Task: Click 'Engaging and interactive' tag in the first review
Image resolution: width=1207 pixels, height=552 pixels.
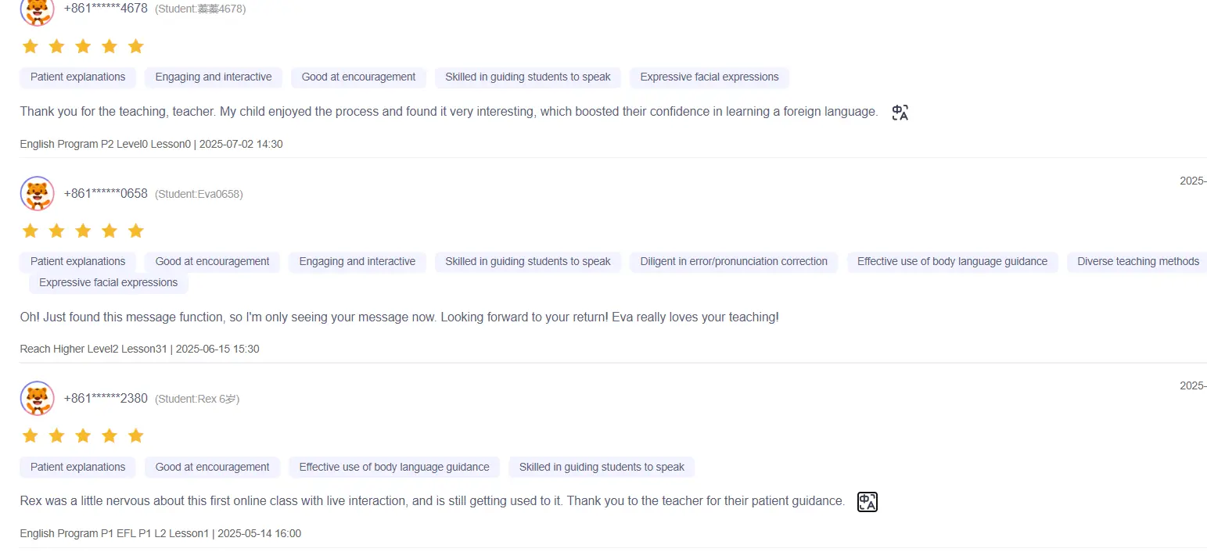Action: (214, 77)
